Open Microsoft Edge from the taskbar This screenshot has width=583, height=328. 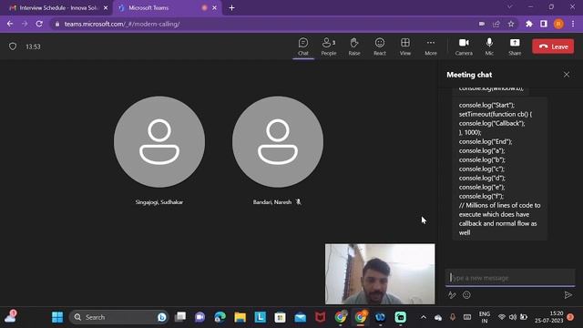tap(220, 317)
